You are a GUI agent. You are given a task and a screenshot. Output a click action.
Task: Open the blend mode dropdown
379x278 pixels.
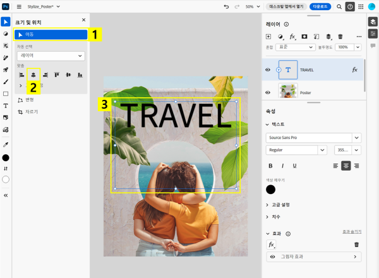(296, 47)
